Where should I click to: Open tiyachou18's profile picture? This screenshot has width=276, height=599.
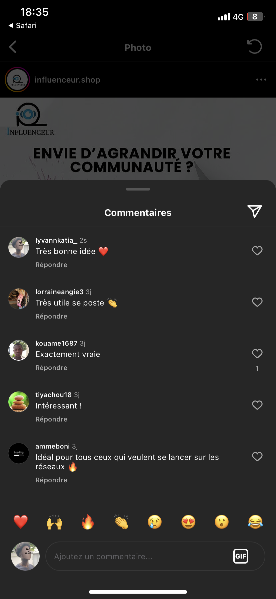coord(19,402)
